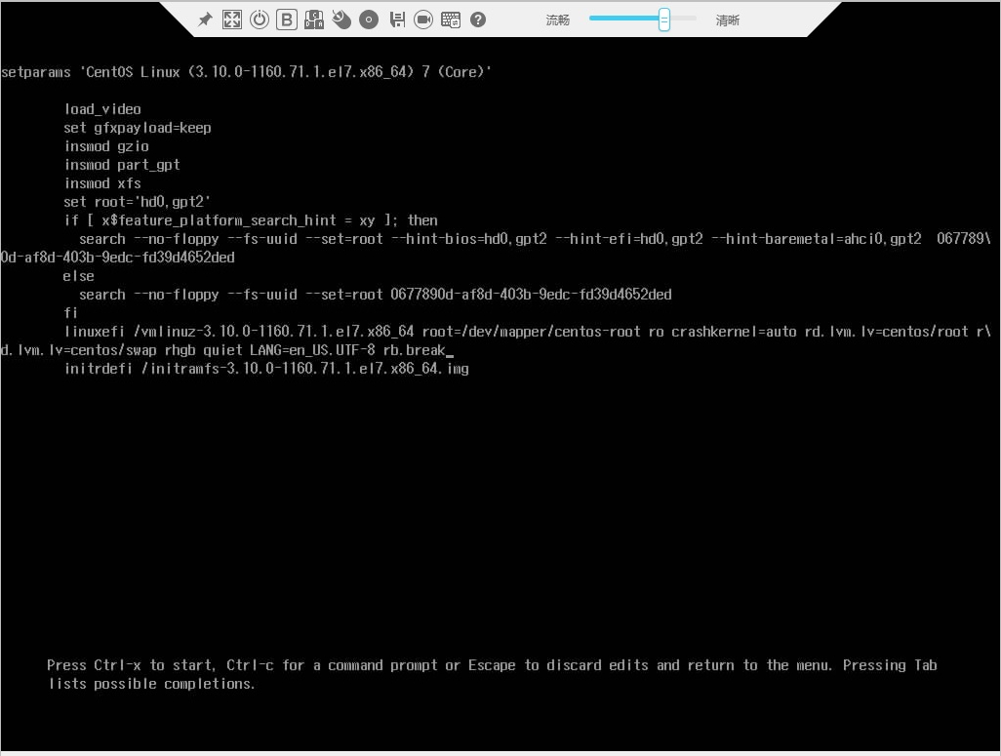Image resolution: width=1001 pixels, height=756 pixels.
Task: Click the initrdefi /initramfs line
Action: click(266, 369)
